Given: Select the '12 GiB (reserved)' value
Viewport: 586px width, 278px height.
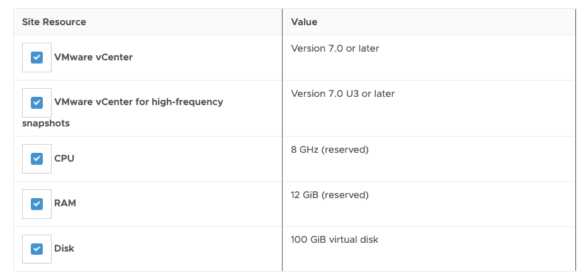Looking at the screenshot, I should click(330, 195).
